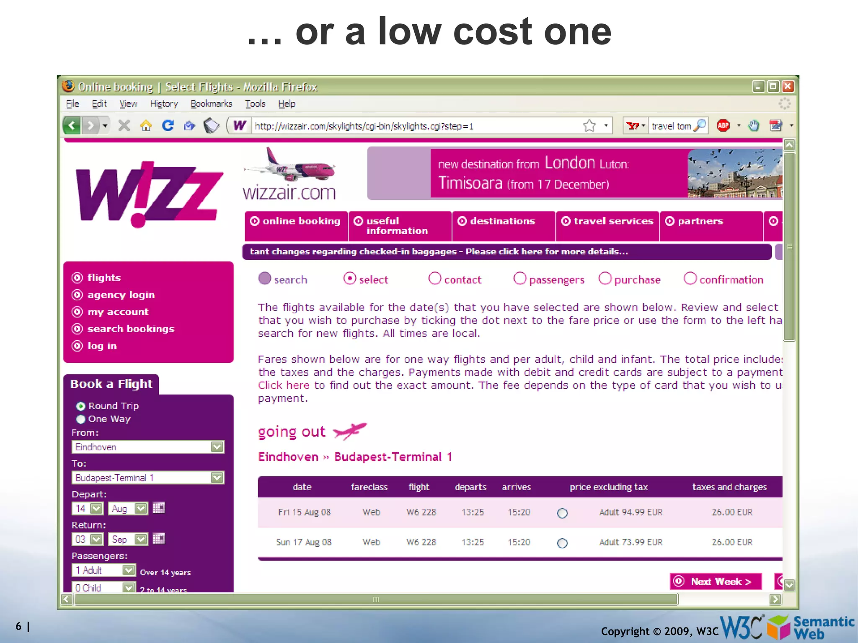Open the Return month dropdown showing Sep
Viewport: 858px width, 643px height.
(x=128, y=539)
